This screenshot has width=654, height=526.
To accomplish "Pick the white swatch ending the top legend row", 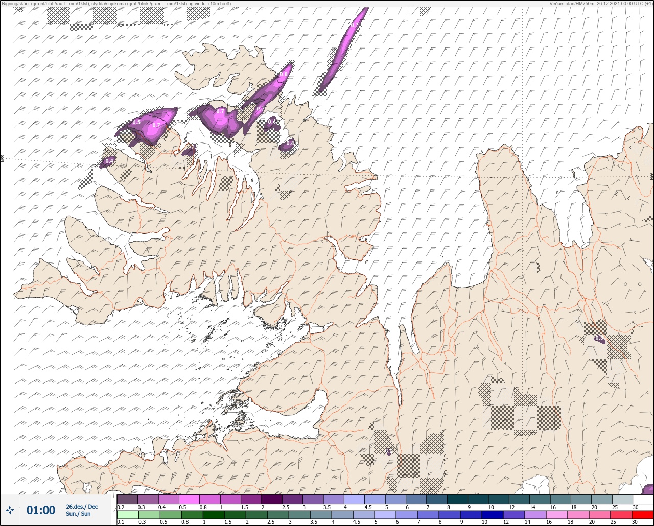I will point(643,499).
